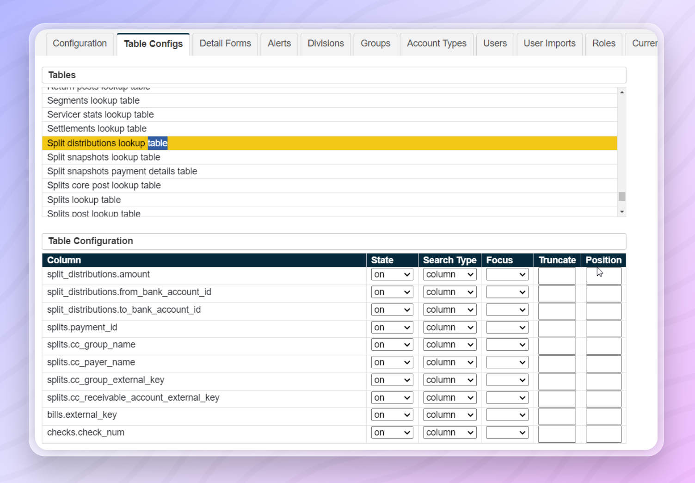This screenshot has width=695, height=483.
Task: Click the Tables list scrollbar thumb
Action: [622, 197]
